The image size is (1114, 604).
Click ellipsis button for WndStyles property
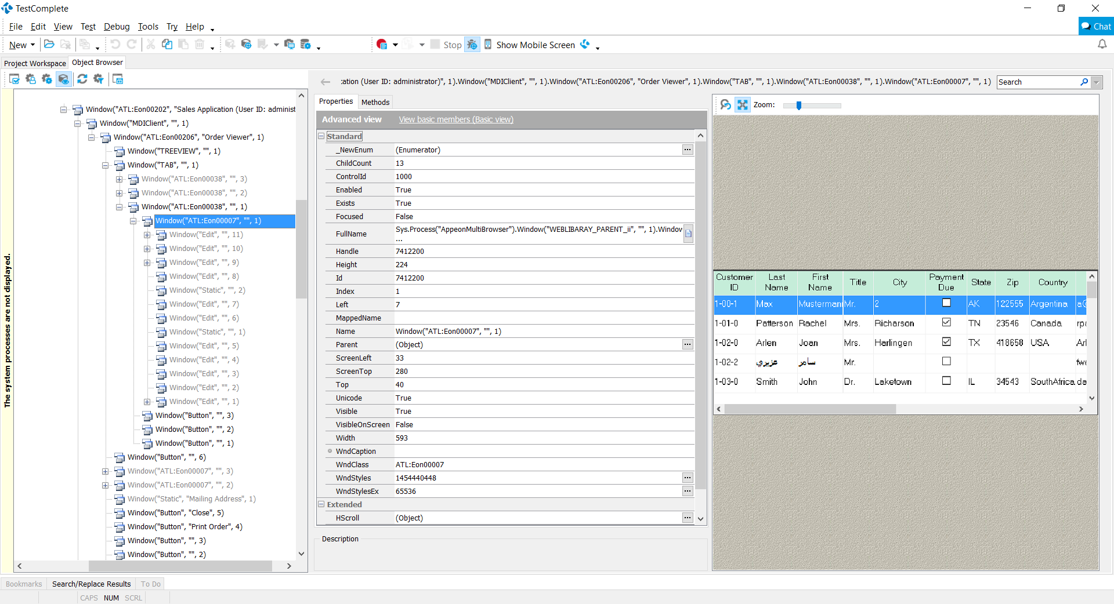(687, 478)
